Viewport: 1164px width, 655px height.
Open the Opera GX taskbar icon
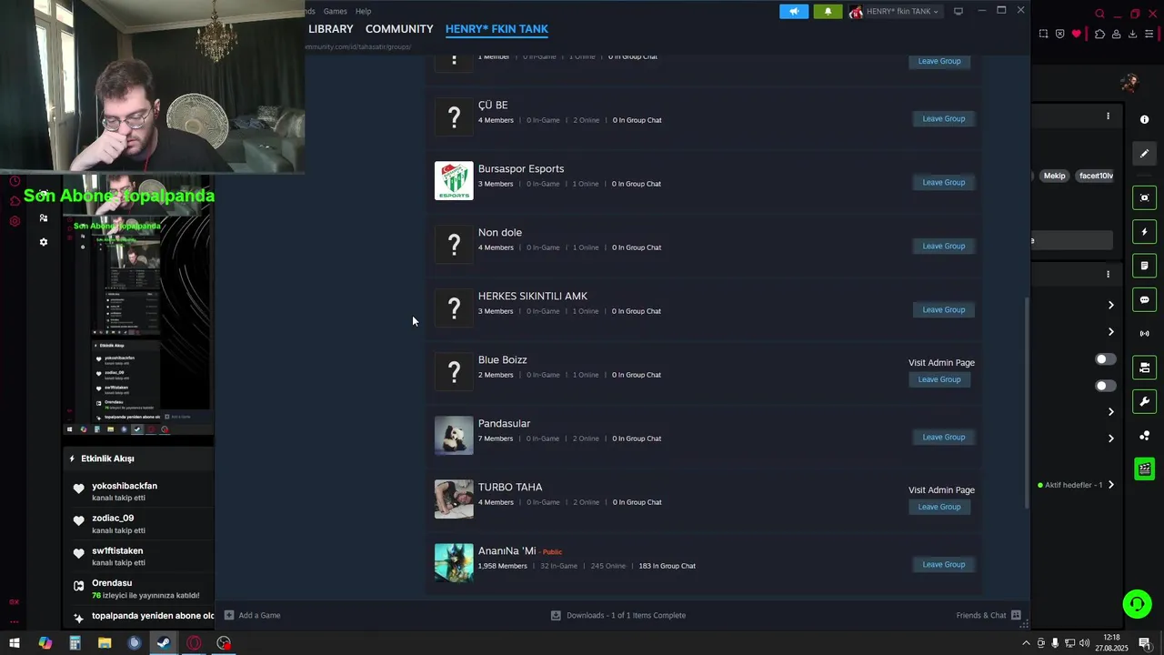(194, 643)
